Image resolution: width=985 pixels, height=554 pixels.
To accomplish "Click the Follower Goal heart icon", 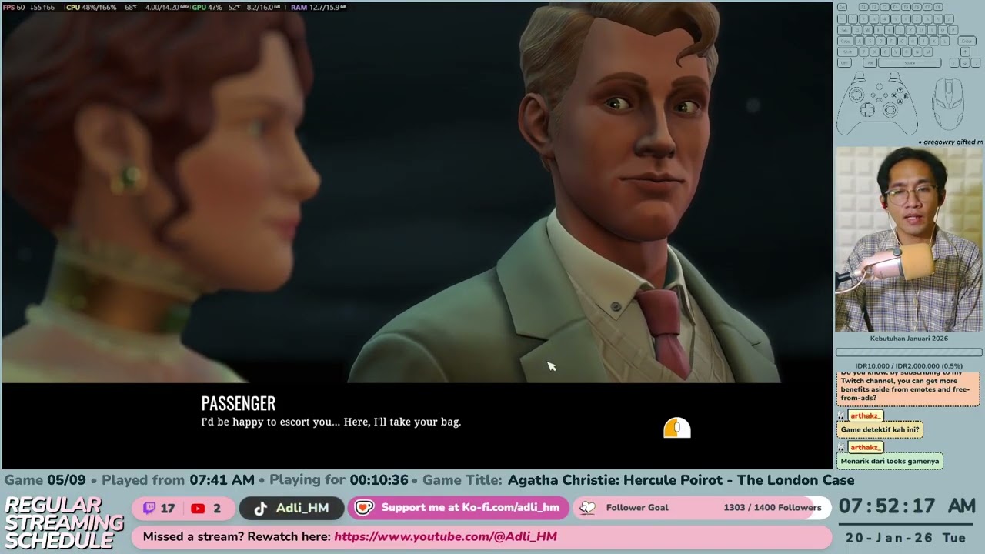I will pos(588,508).
